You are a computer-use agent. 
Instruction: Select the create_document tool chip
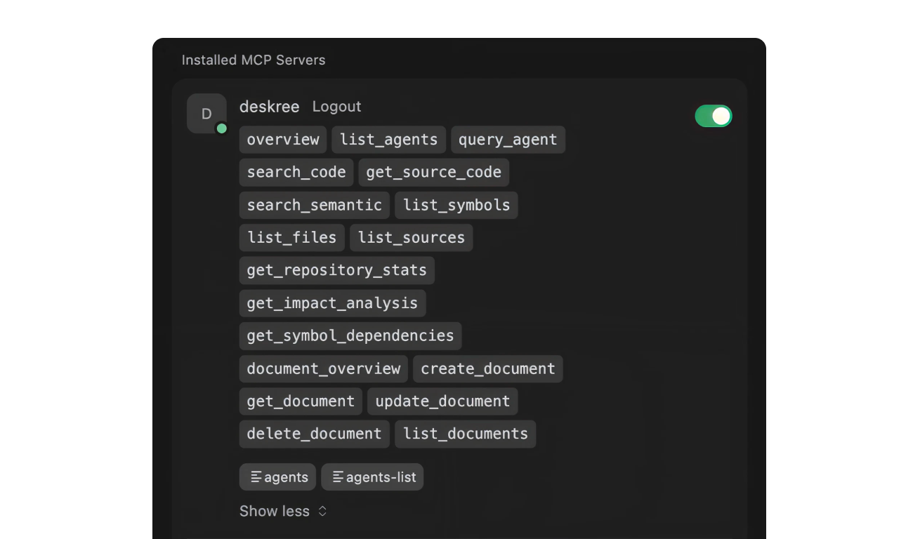488,368
